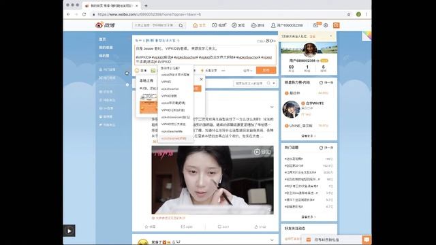Click inside the post compose text area

tap(206, 54)
